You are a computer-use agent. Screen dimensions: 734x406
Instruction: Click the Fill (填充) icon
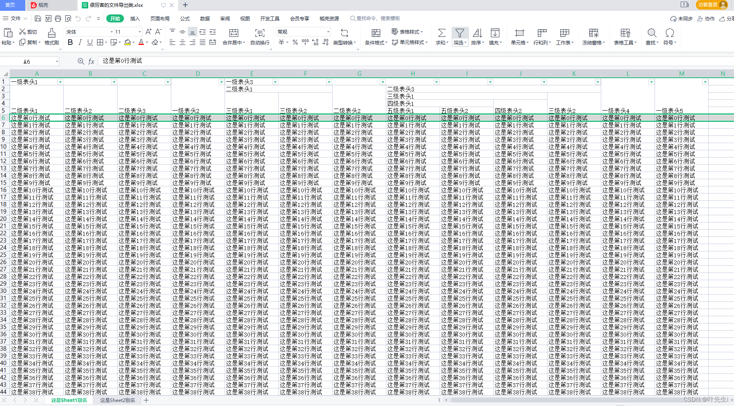coord(495,33)
